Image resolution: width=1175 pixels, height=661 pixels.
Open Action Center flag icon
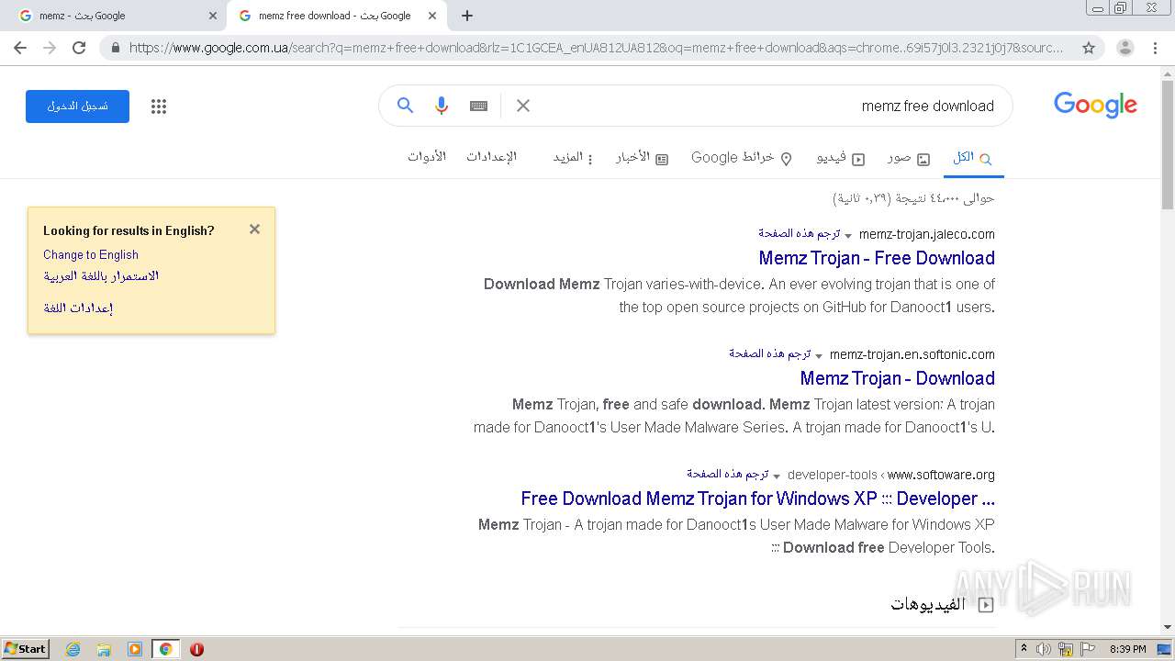click(x=1088, y=649)
